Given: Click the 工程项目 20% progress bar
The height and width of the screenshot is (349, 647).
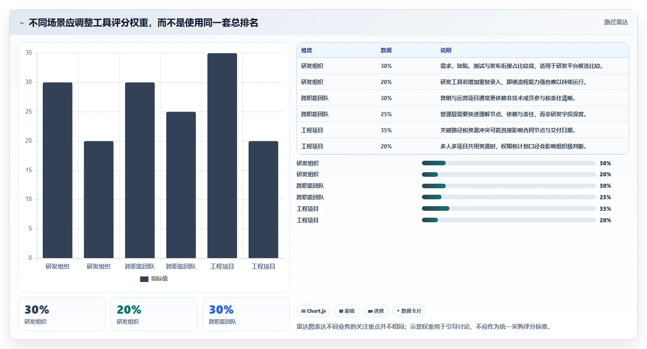Looking at the screenshot, I should [x=509, y=220].
